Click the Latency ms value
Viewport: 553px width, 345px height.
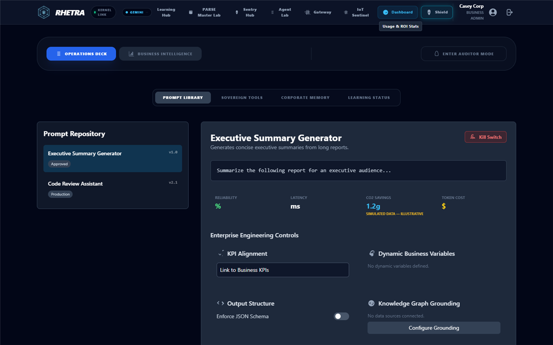(295, 206)
